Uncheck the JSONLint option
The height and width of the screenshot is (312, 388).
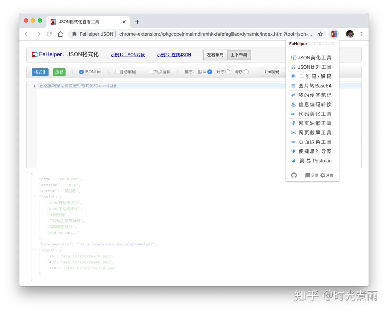pyautogui.click(x=81, y=72)
